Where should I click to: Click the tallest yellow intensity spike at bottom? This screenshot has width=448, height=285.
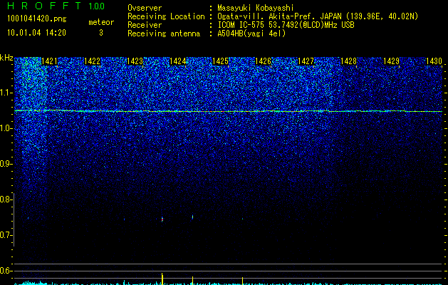[x=162, y=279]
